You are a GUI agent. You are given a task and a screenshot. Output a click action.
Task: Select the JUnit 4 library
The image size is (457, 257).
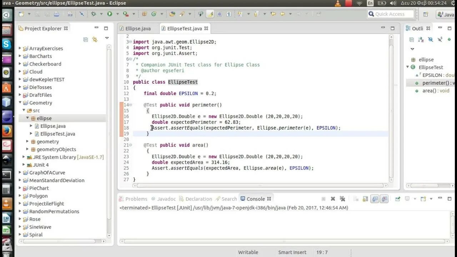[41, 165]
